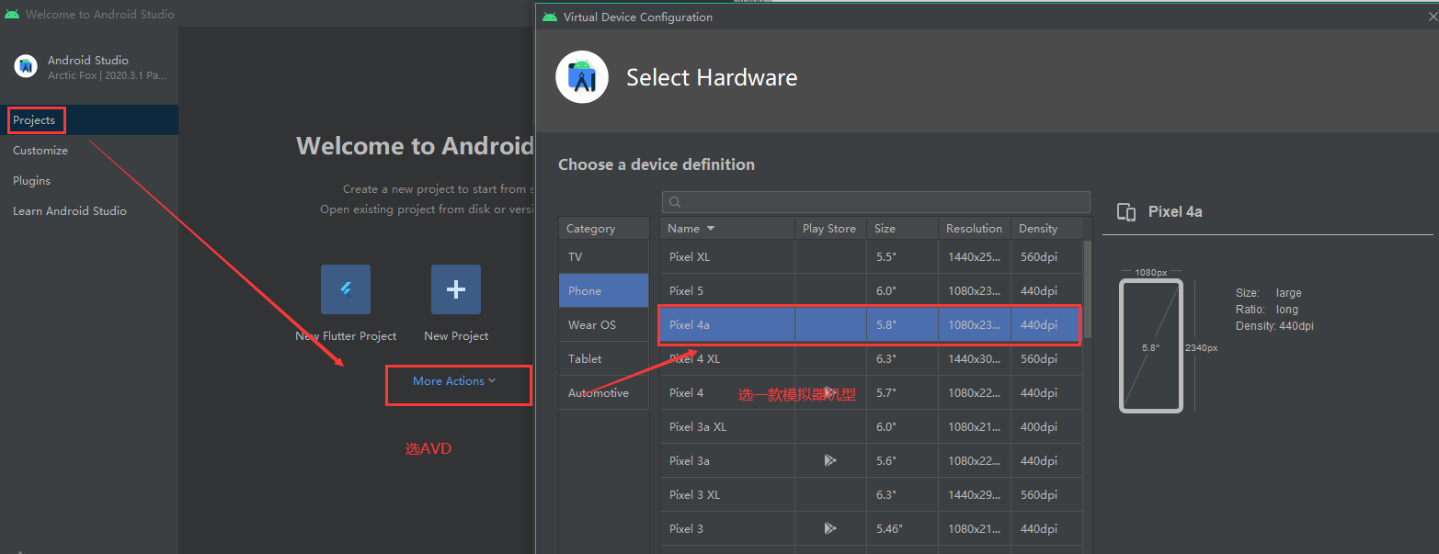Select the Pixel 5 device row

click(871, 291)
